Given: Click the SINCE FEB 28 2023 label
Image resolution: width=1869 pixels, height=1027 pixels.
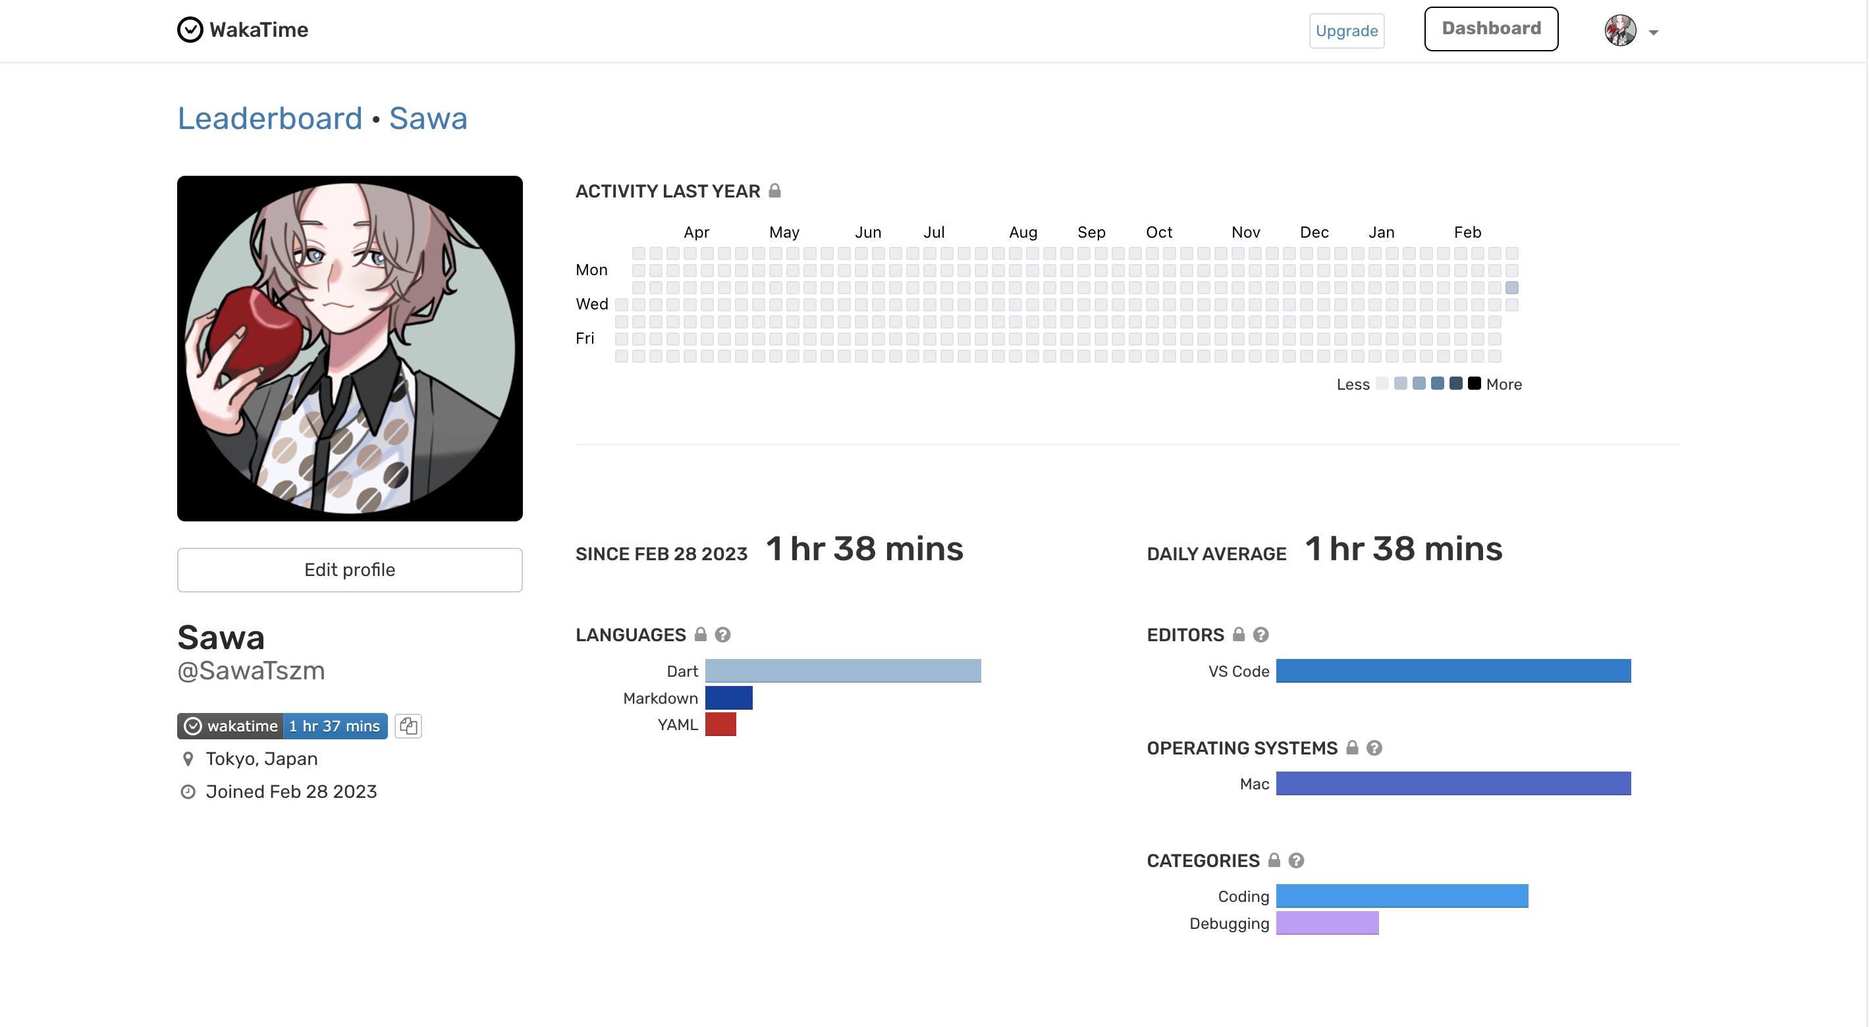Looking at the screenshot, I should (x=662, y=554).
